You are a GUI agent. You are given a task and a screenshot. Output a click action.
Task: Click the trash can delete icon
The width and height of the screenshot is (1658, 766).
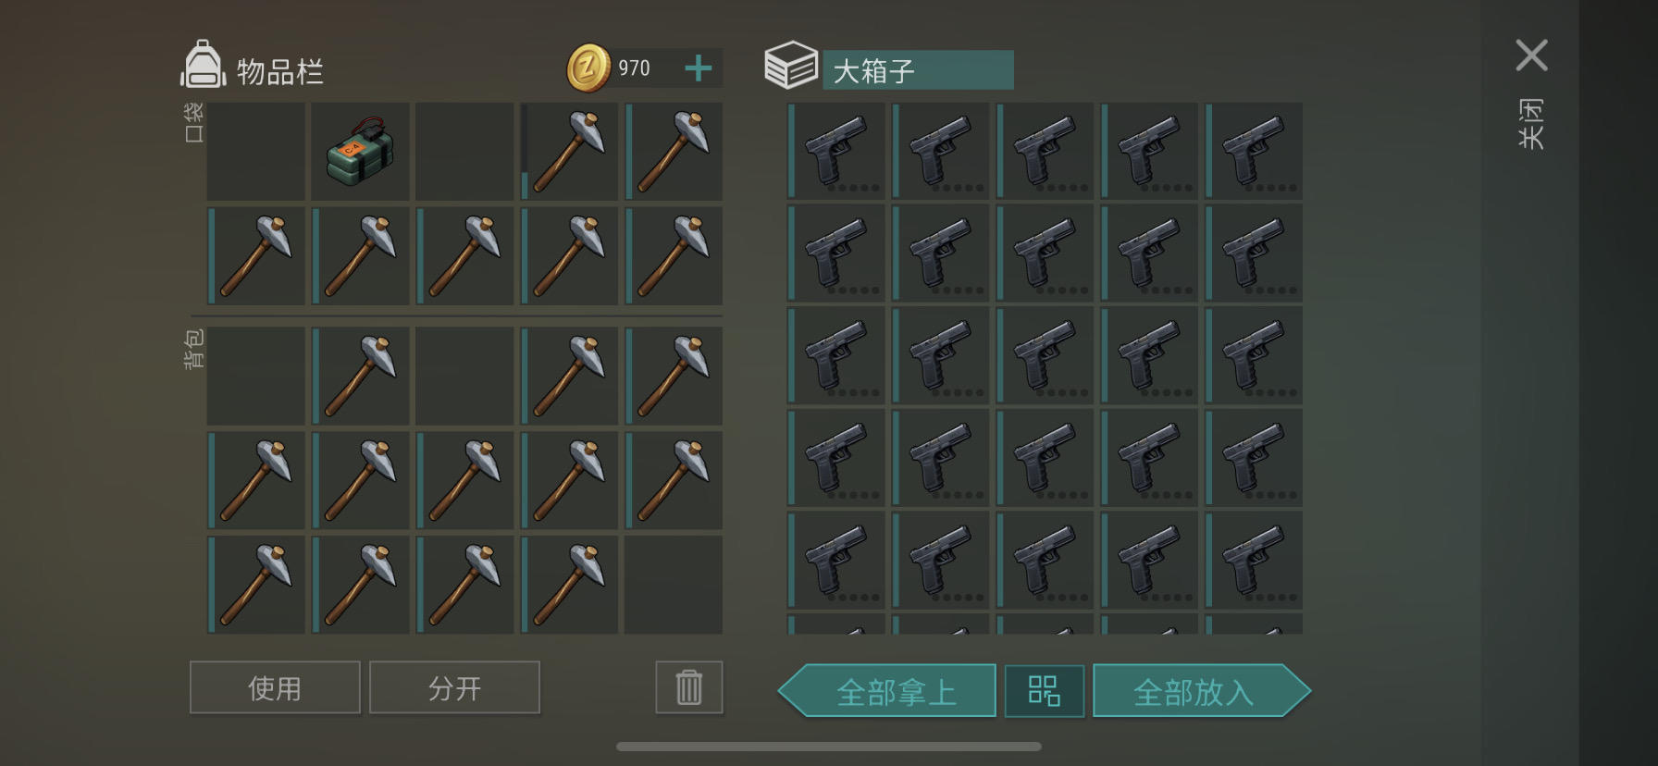click(689, 687)
